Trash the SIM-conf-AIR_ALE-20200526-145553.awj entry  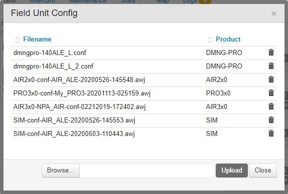click(x=271, y=120)
